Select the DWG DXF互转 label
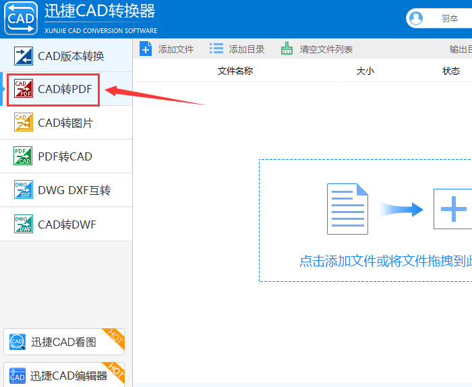 pos(74,191)
